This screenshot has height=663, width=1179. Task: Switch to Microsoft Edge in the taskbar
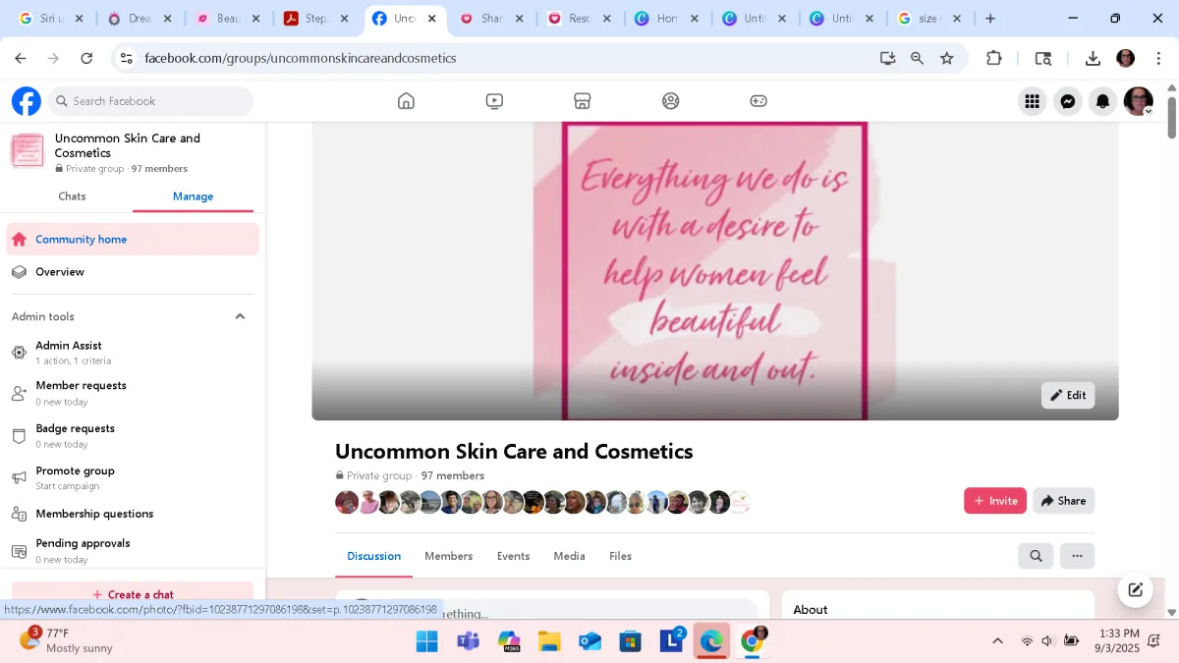pyautogui.click(x=711, y=641)
